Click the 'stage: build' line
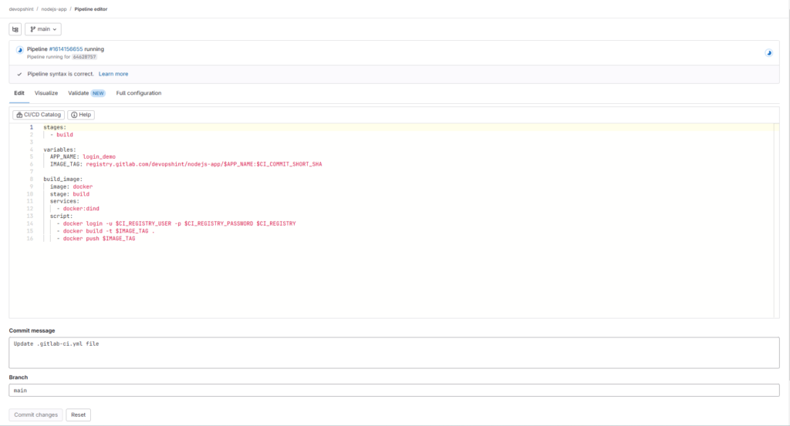Image resolution: width=790 pixels, height=426 pixels. (69, 194)
